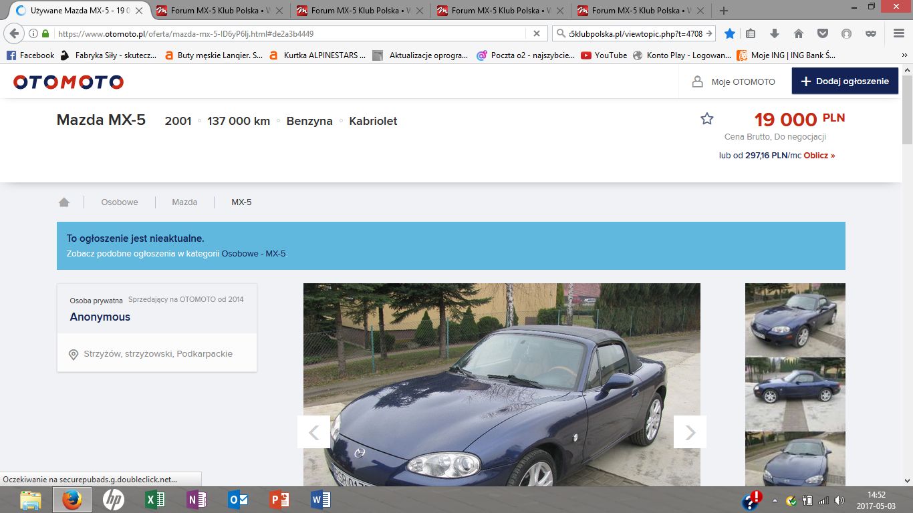Image resolution: width=913 pixels, height=513 pixels.
Task: Open Excel from the taskbar
Action: tap(155, 500)
